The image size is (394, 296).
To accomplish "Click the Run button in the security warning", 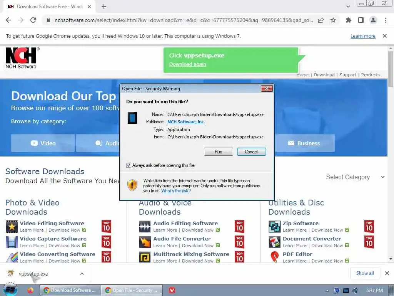I will point(219,152).
